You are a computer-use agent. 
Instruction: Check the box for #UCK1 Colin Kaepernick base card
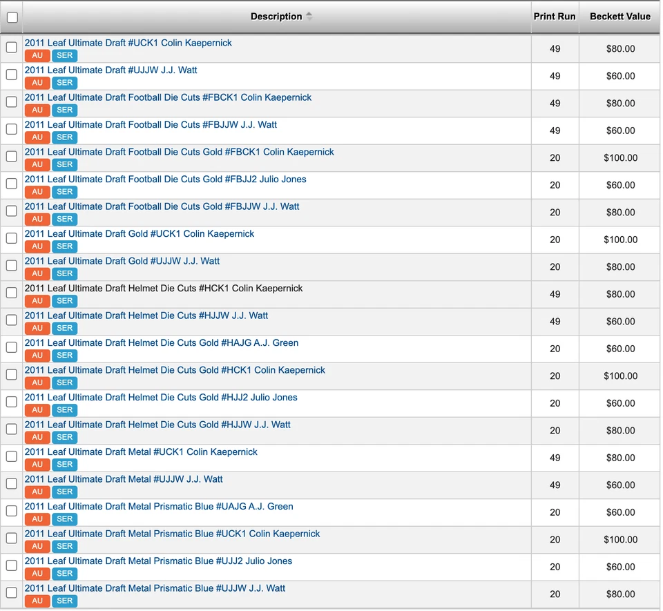tap(12, 47)
